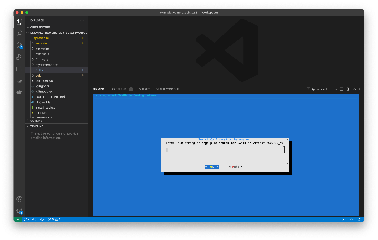Image resolution: width=378 pixels, height=240 pixels.
Task: Open the install-tools.sh file
Action: [57, 108]
